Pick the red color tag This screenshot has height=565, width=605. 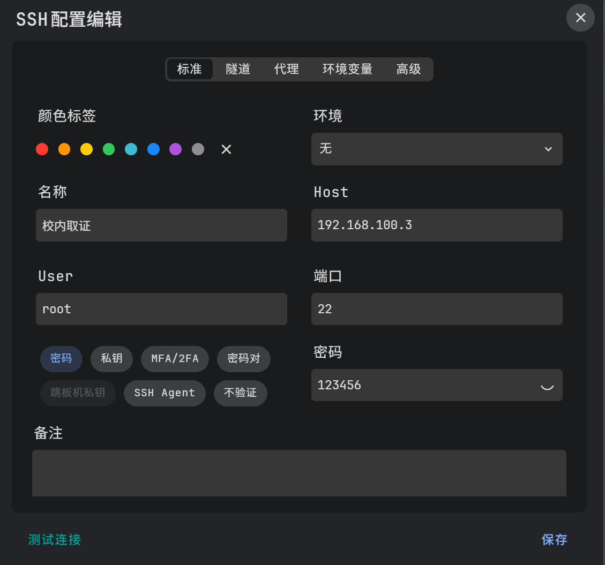(42, 149)
